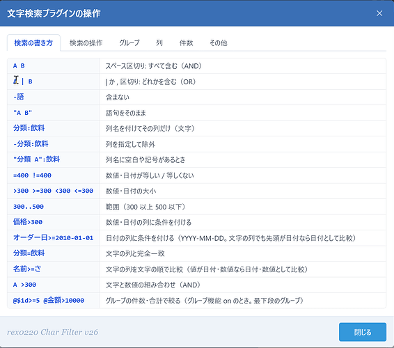Click the '文字の列と完全一致' description

135,253
